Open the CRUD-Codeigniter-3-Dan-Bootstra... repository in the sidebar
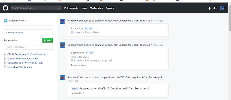Image resolution: width=231 pixels, height=100 pixels. click(x=27, y=54)
